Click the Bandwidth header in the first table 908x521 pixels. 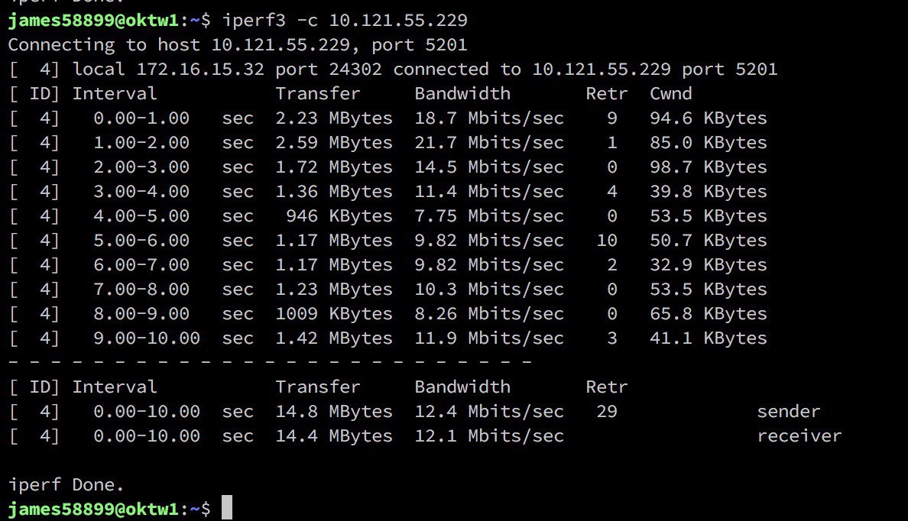[x=462, y=94]
